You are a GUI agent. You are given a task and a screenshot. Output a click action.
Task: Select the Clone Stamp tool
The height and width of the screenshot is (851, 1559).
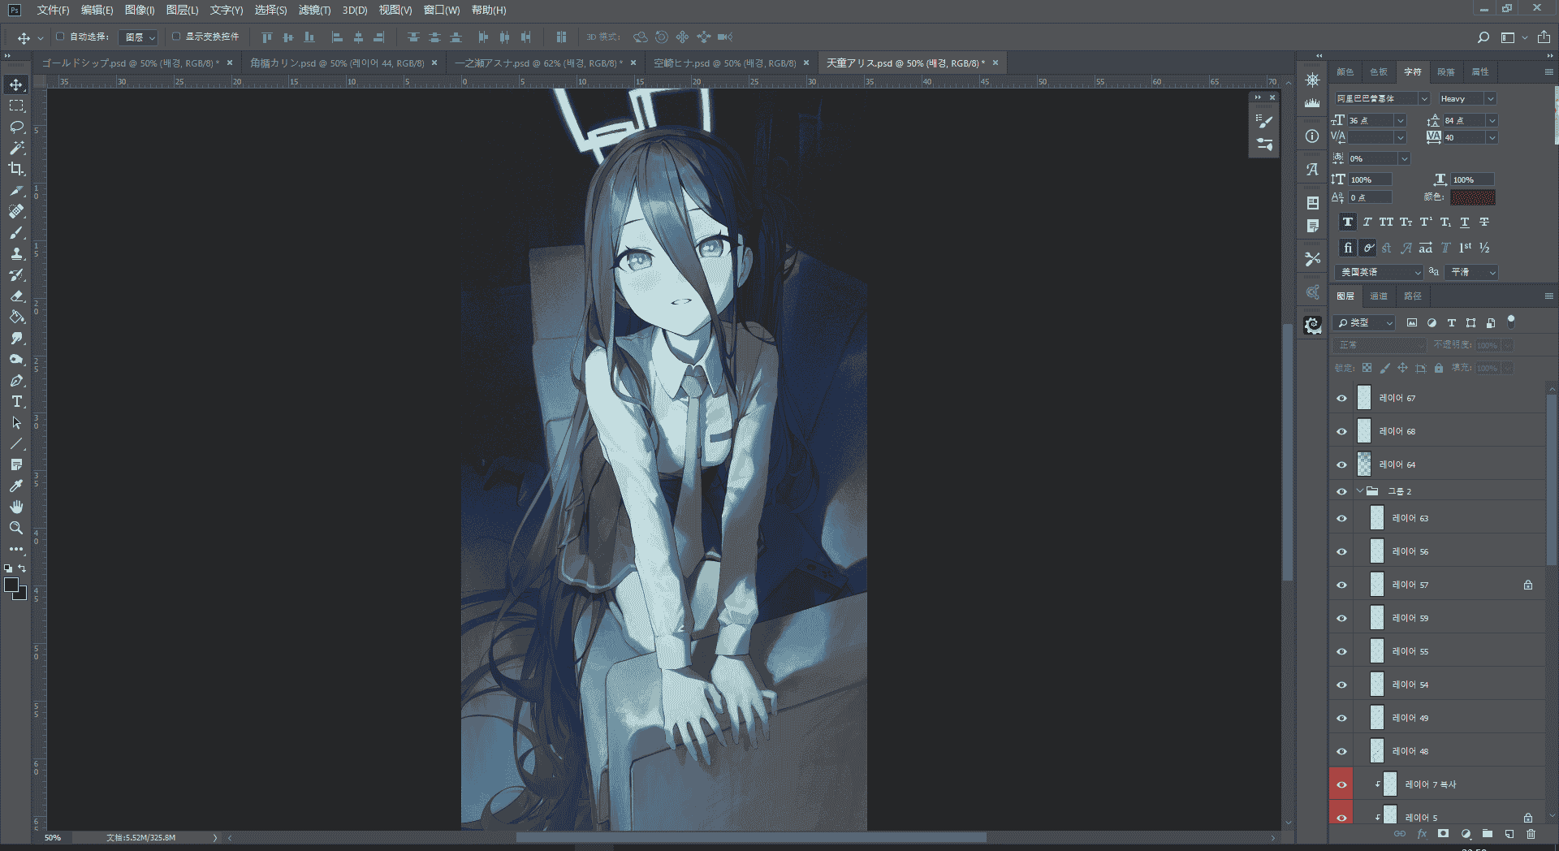(x=16, y=253)
